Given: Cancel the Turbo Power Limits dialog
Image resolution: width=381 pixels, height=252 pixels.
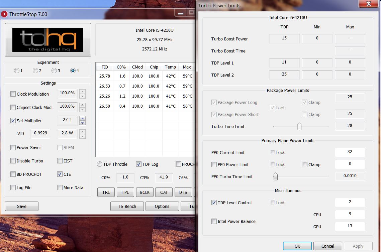Looking at the screenshot, I should click(327, 246).
